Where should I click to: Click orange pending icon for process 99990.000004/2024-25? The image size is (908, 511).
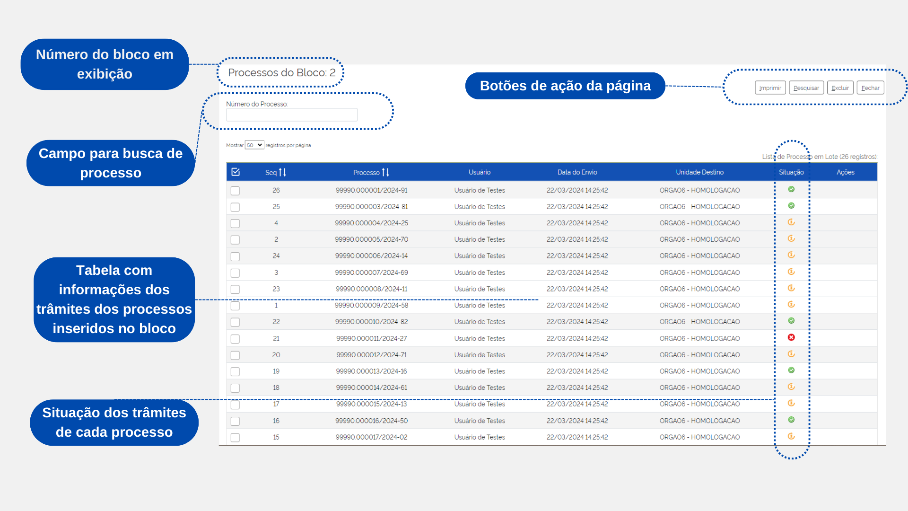point(791,222)
